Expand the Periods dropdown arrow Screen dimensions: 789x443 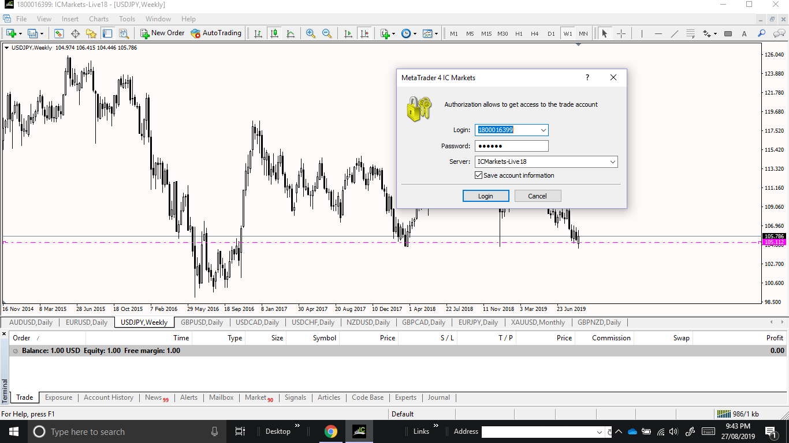[x=415, y=33]
